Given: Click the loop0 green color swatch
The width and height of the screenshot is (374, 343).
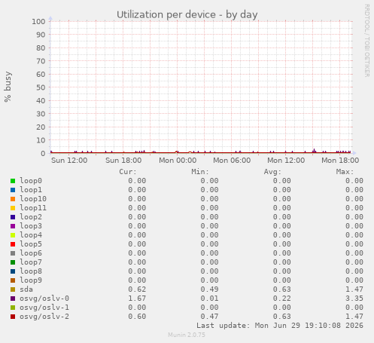Looking at the screenshot, I should point(13,181).
